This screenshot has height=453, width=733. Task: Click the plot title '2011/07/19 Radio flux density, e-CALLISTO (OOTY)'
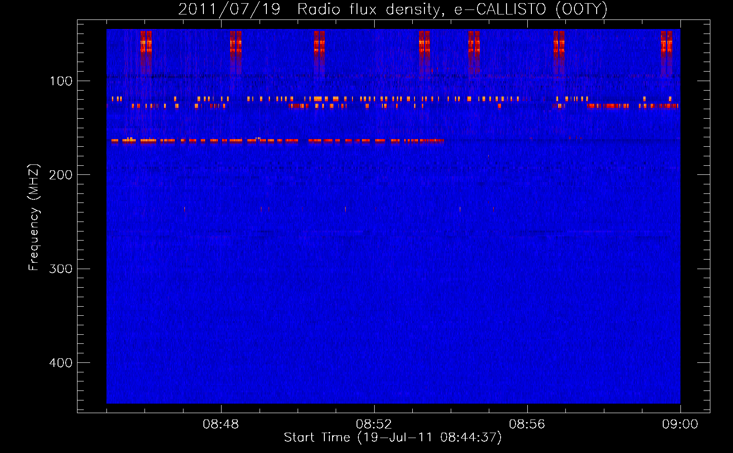coord(393,10)
